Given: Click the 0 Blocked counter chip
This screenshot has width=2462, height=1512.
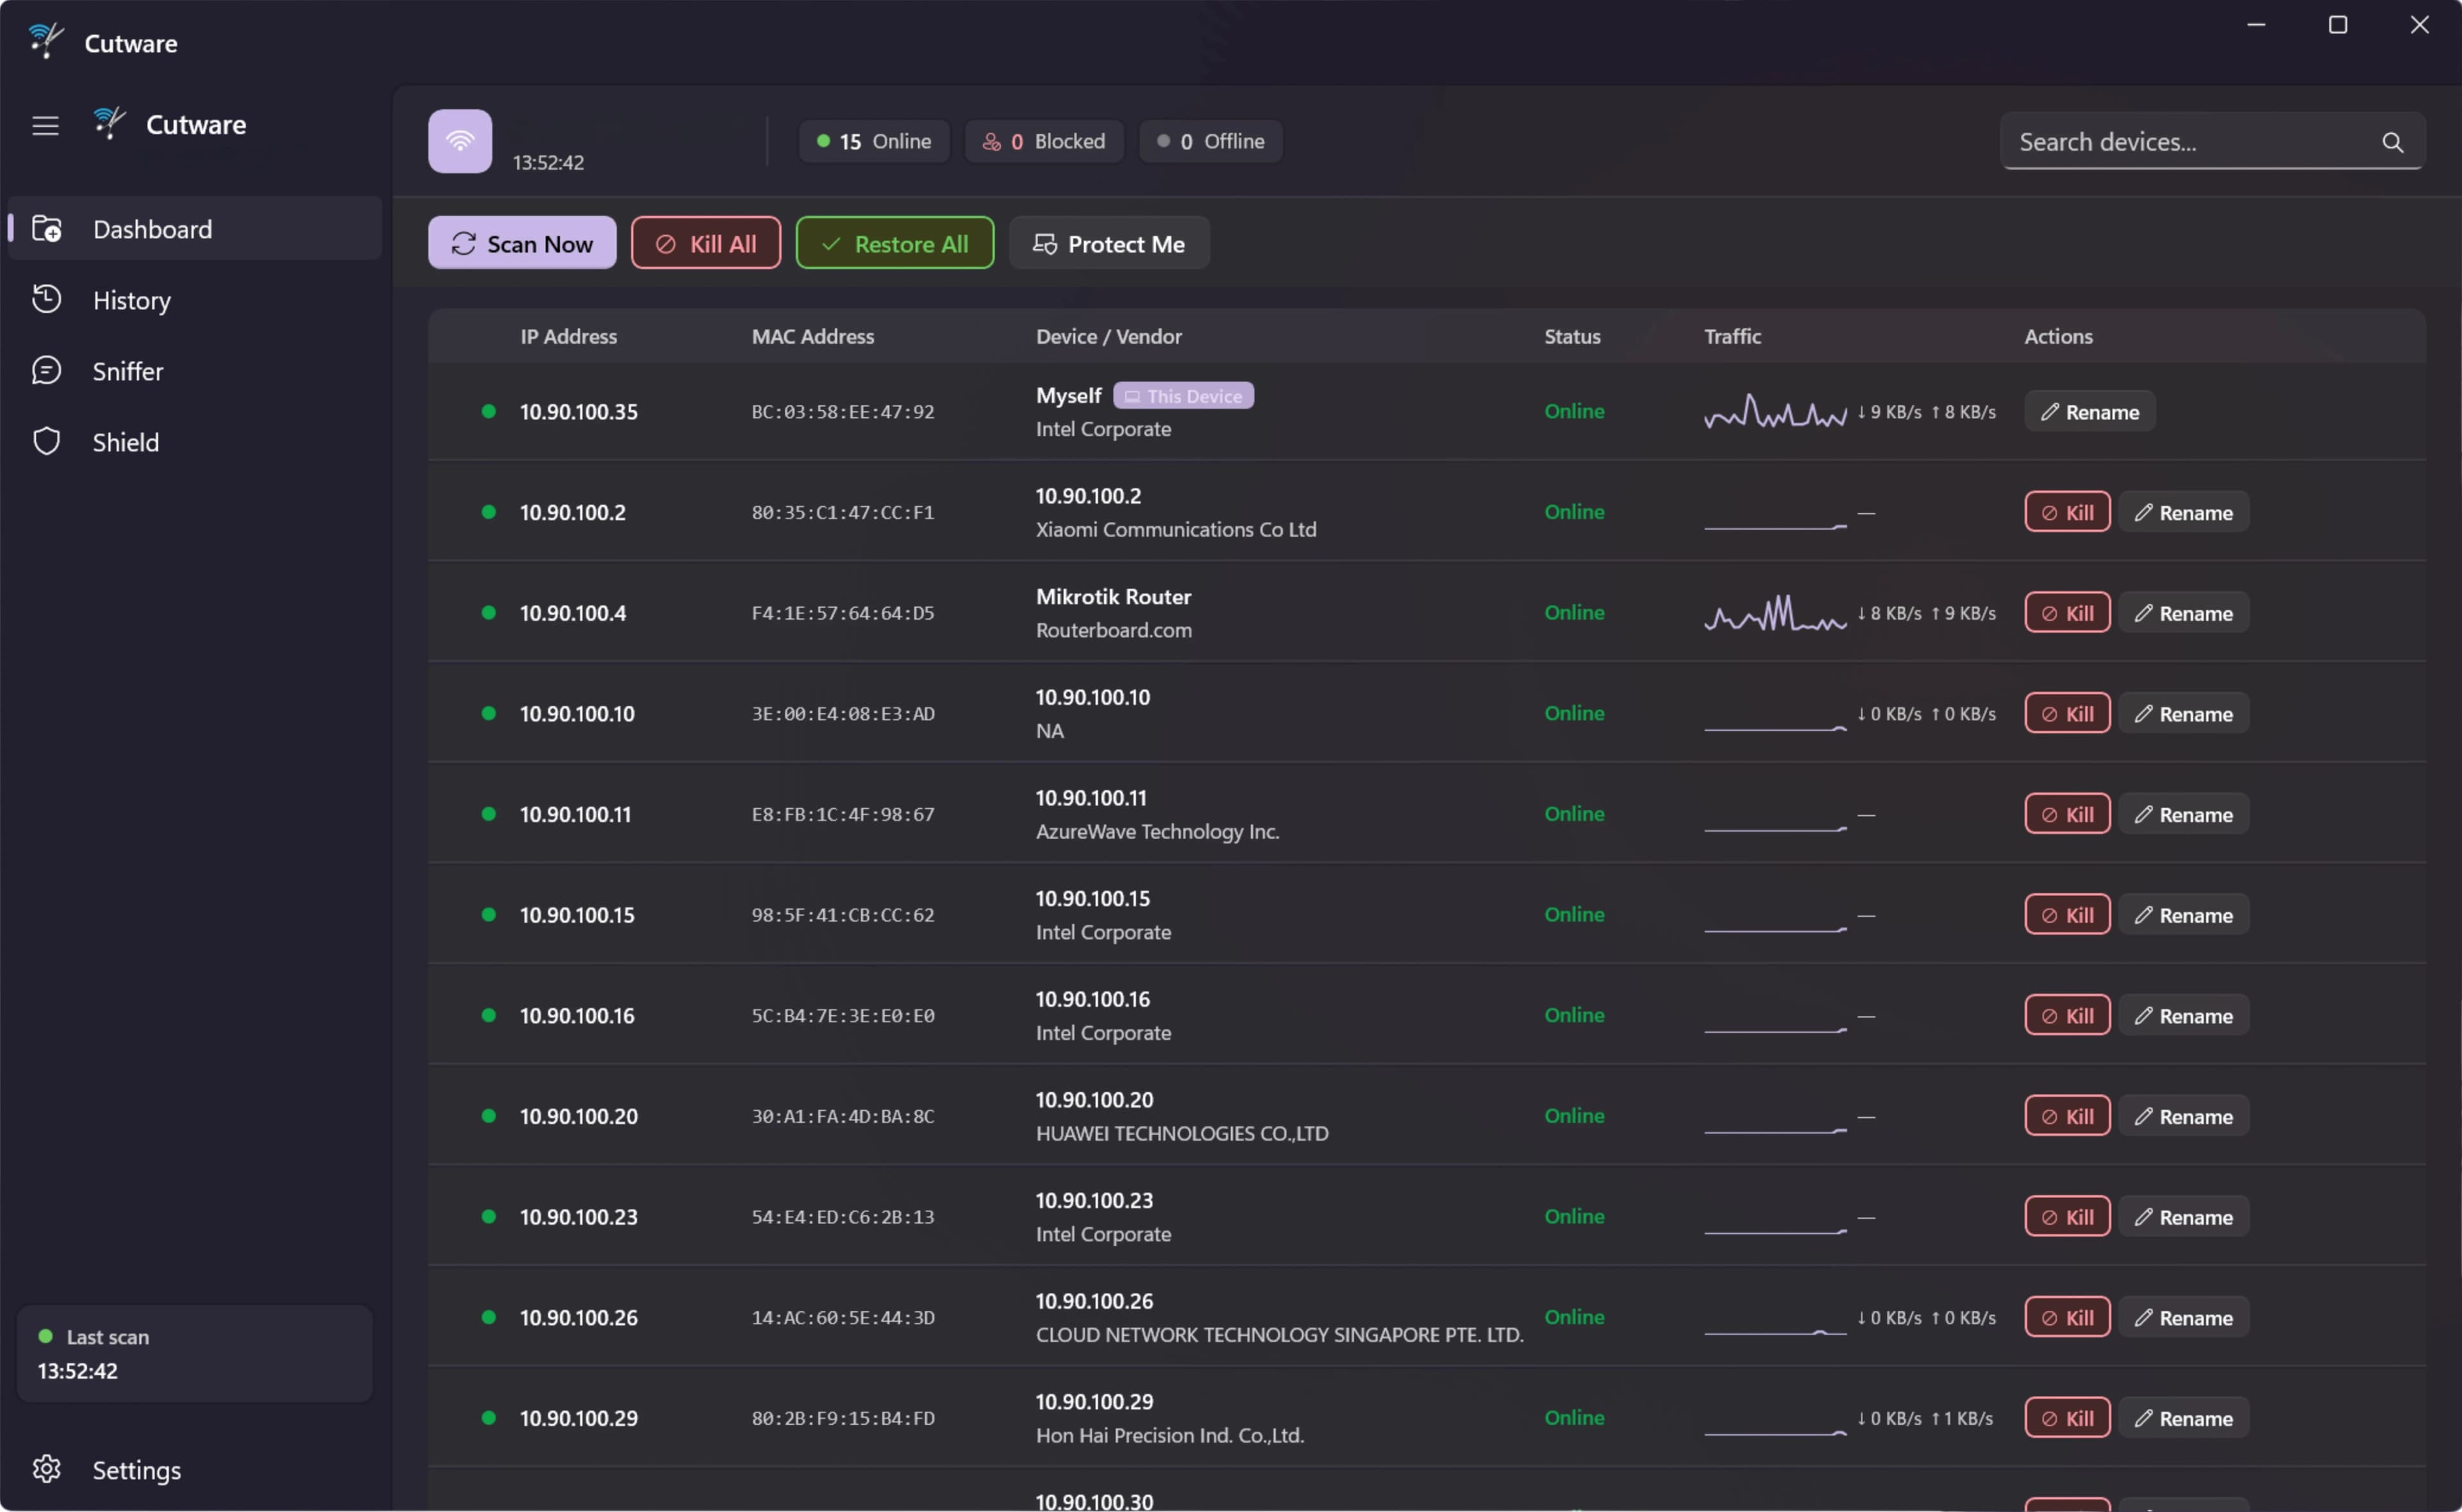Looking at the screenshot, I should (1044, 142).
